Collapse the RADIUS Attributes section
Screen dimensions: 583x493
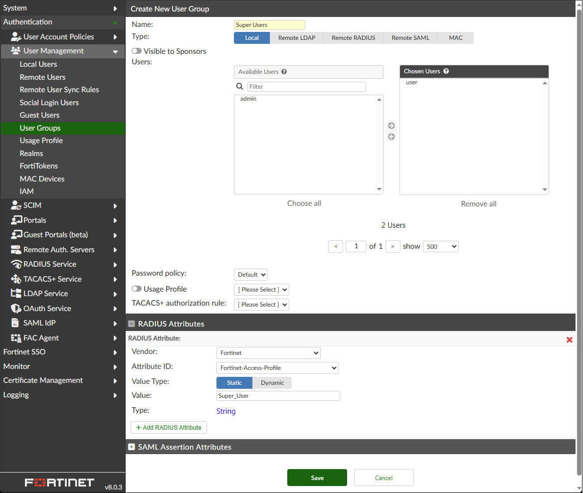pos(131,324)
